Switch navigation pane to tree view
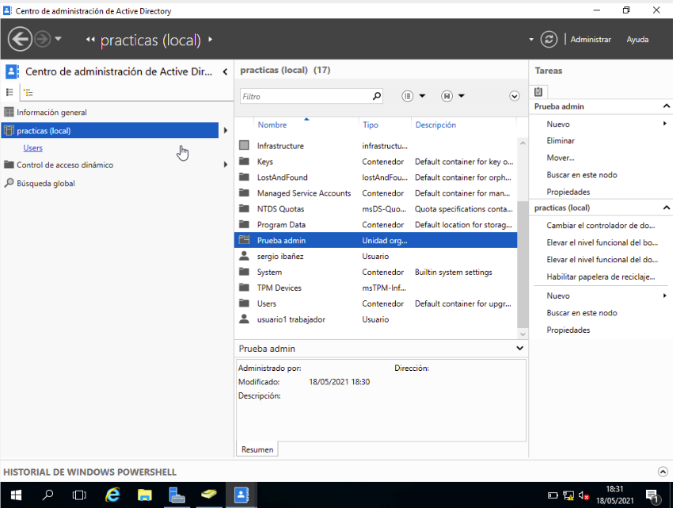The height and width of the screenshot is (508, 673). [29, 92]
